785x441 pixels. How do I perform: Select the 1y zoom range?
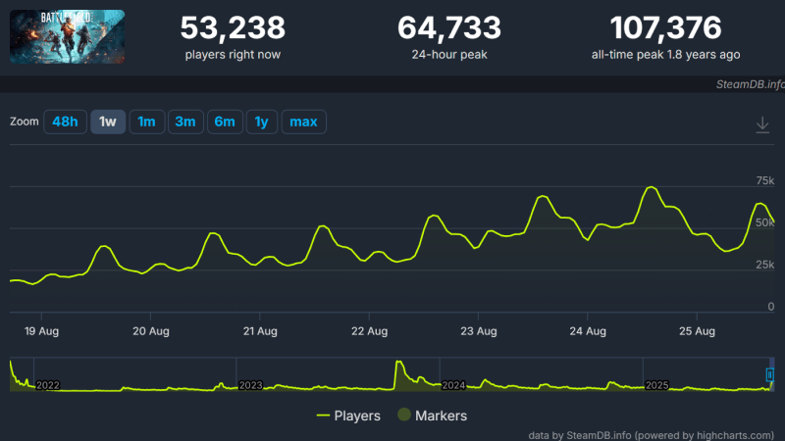pyautogui.click(x=262, y=122)
